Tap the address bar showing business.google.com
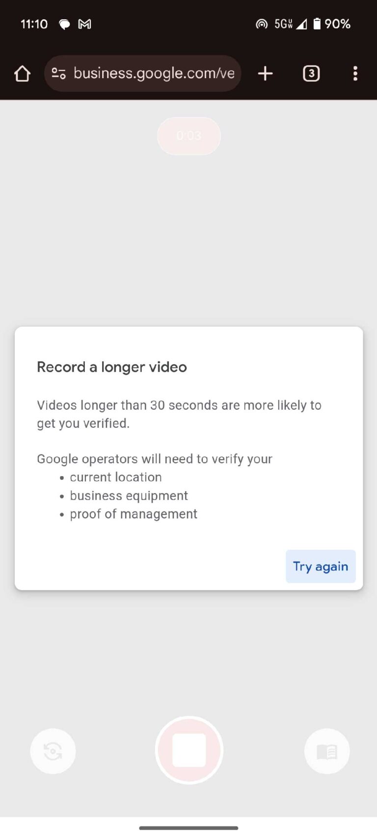 (155, 73)
